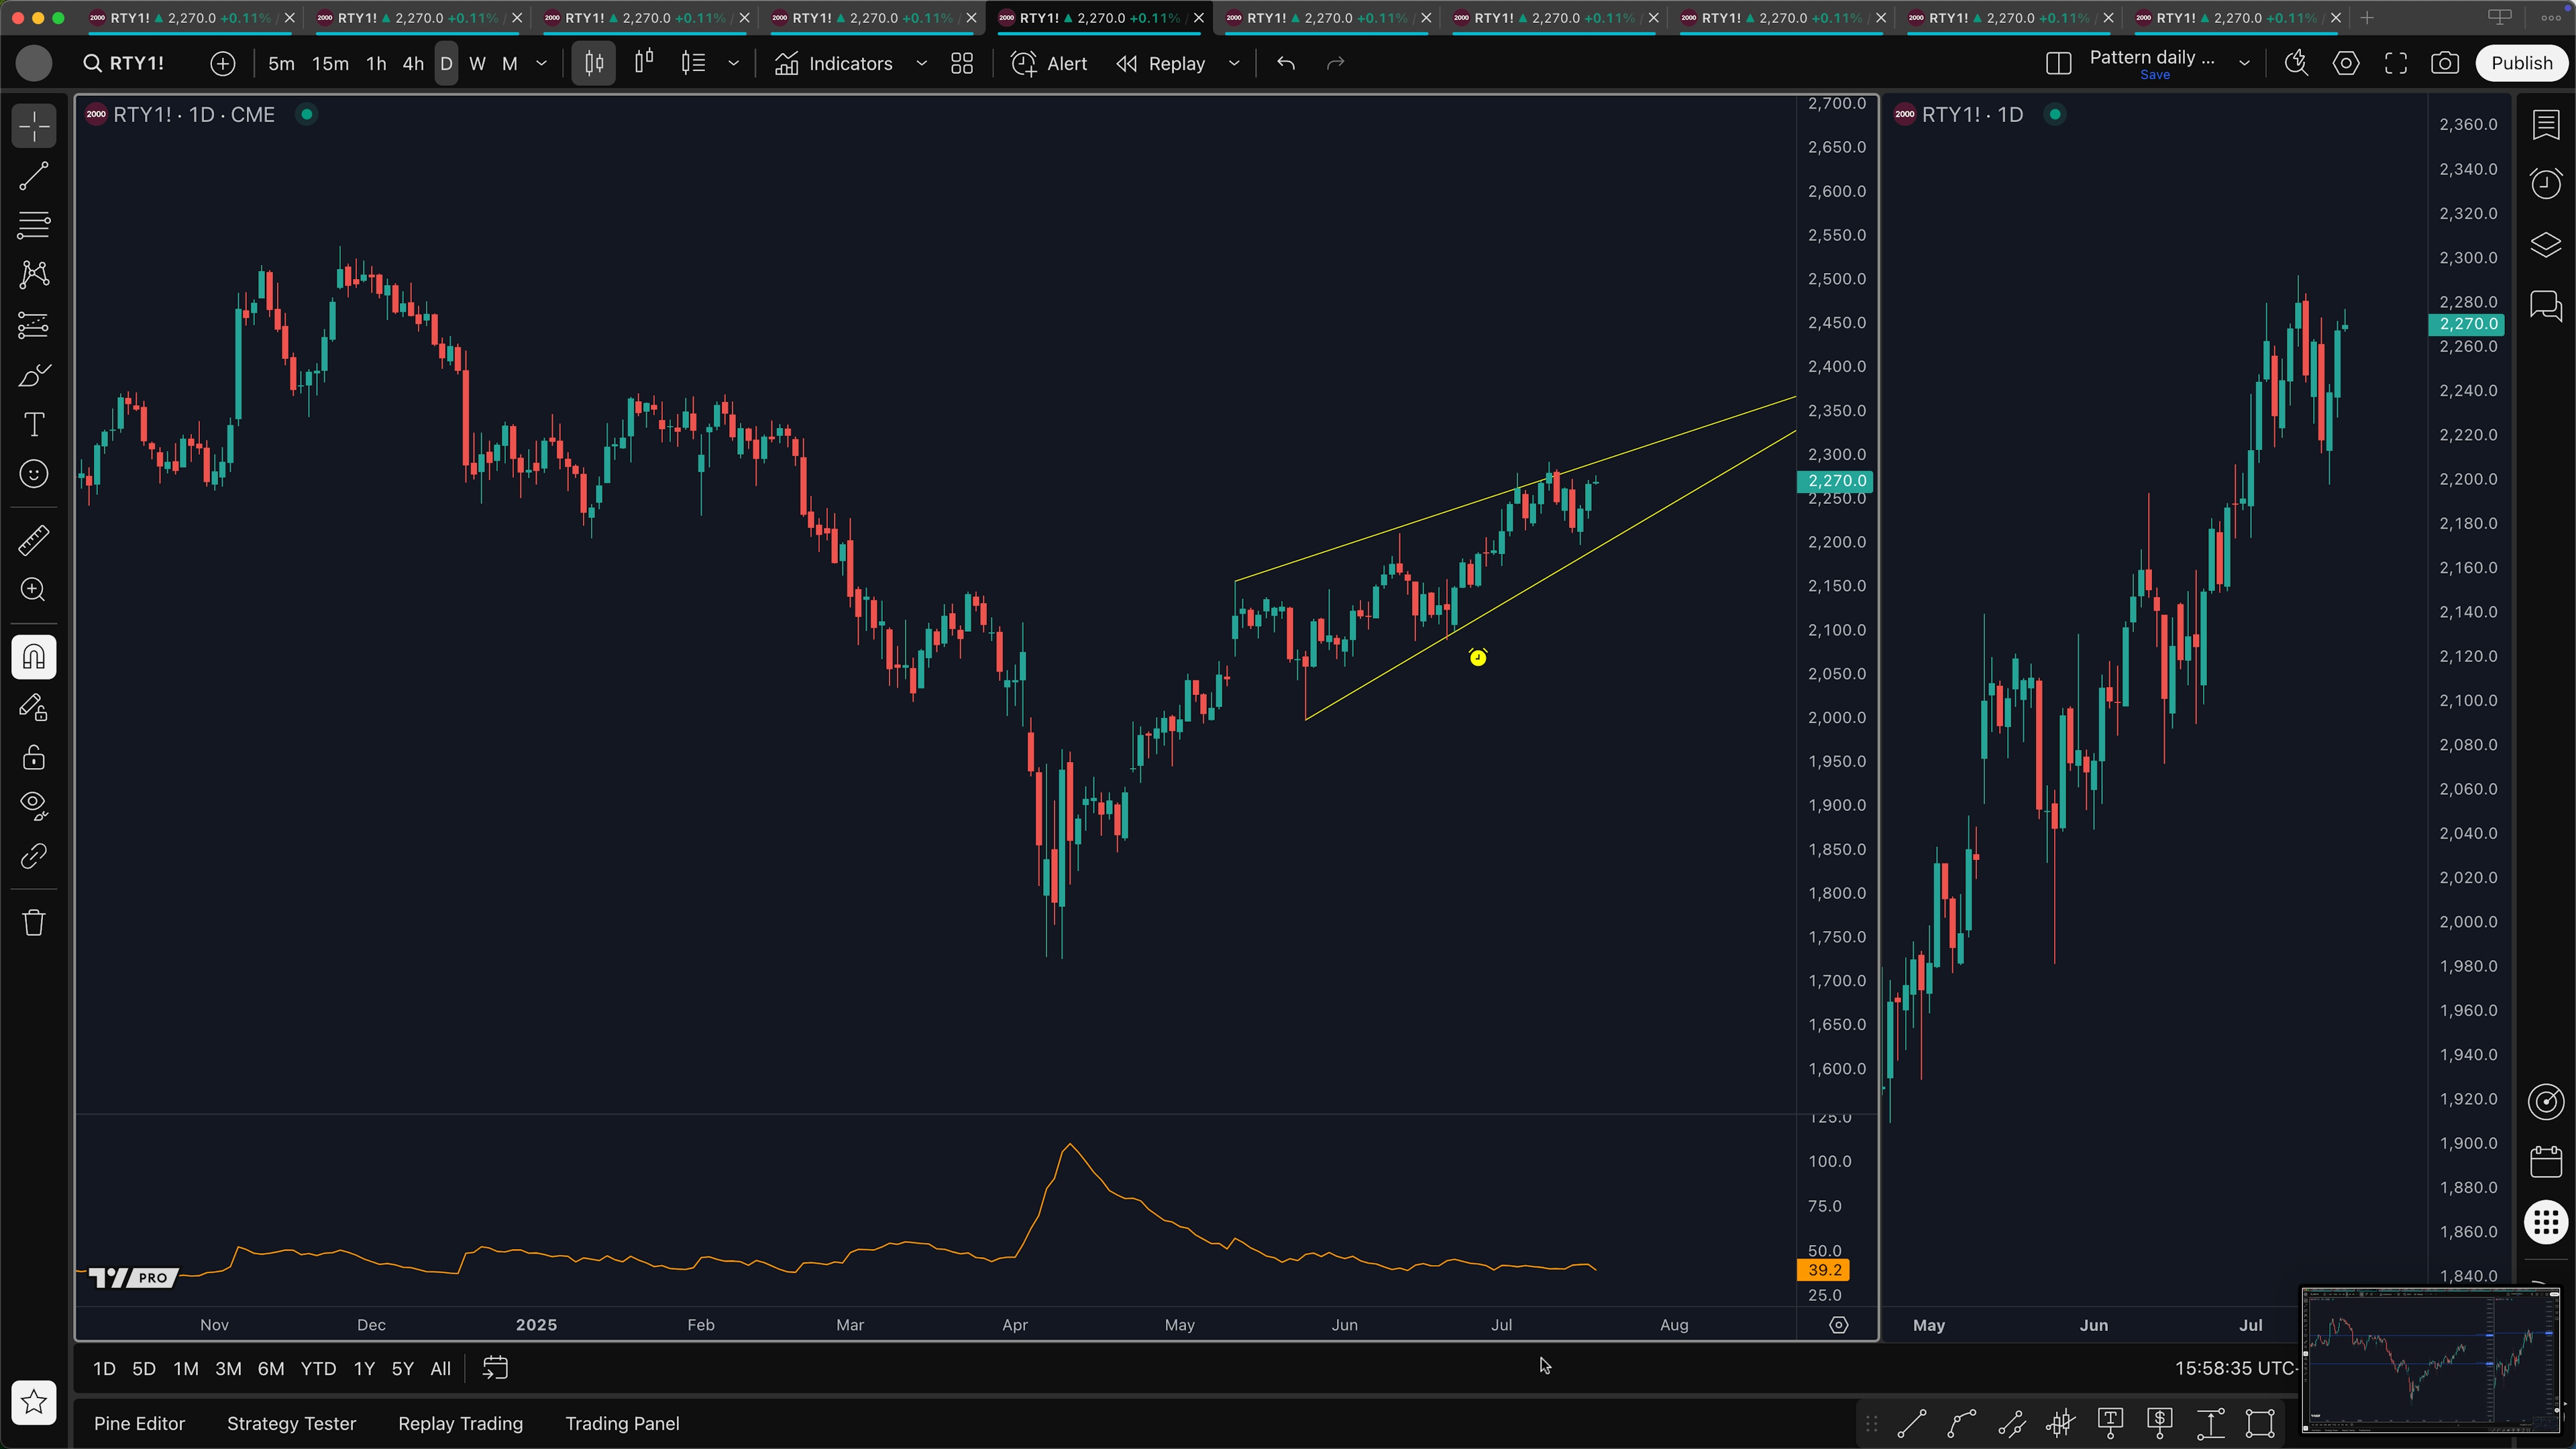The width and height of the screenshot is (2576, 1449).
Task: Open the watchlist panel
Action: (2546, 125)
